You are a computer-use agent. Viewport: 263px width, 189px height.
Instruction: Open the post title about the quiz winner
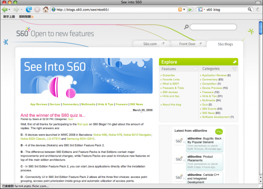pyautogui.click(x=53, y=115)
